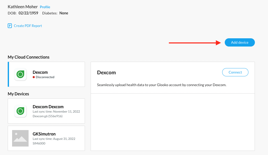Open Kathleen Moher's Profile link
Viewport: 268px width, 155px height.
point(45,7)
